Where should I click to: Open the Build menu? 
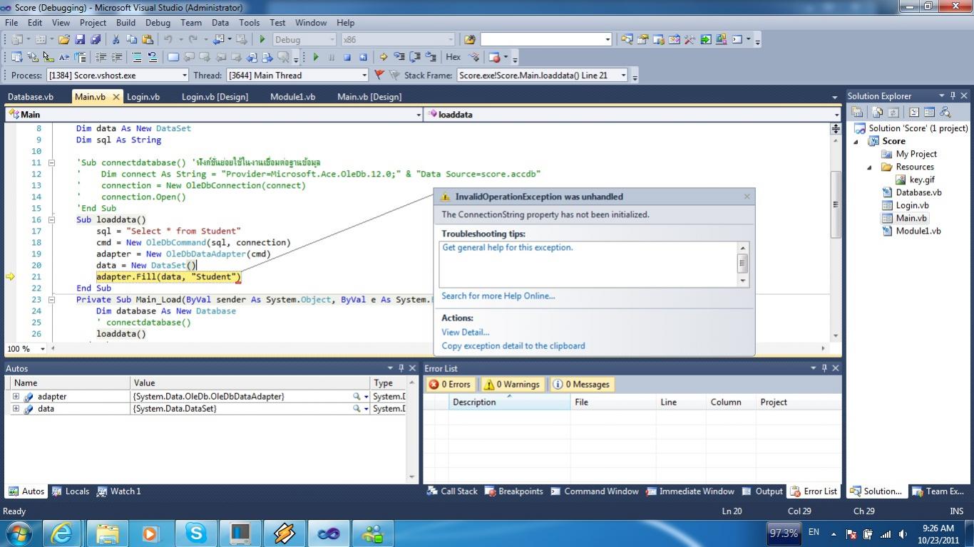(x=125, y=23)
